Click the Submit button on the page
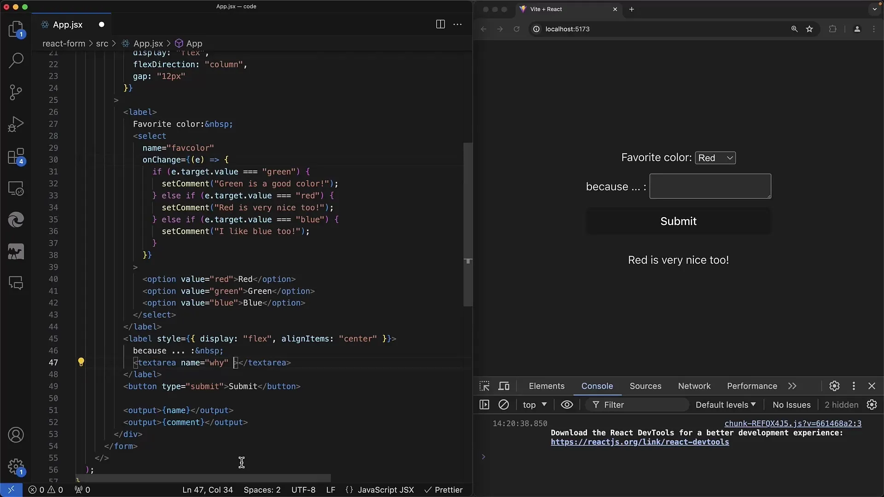This screenshot has height=497, width=884. tap(678, 221)
